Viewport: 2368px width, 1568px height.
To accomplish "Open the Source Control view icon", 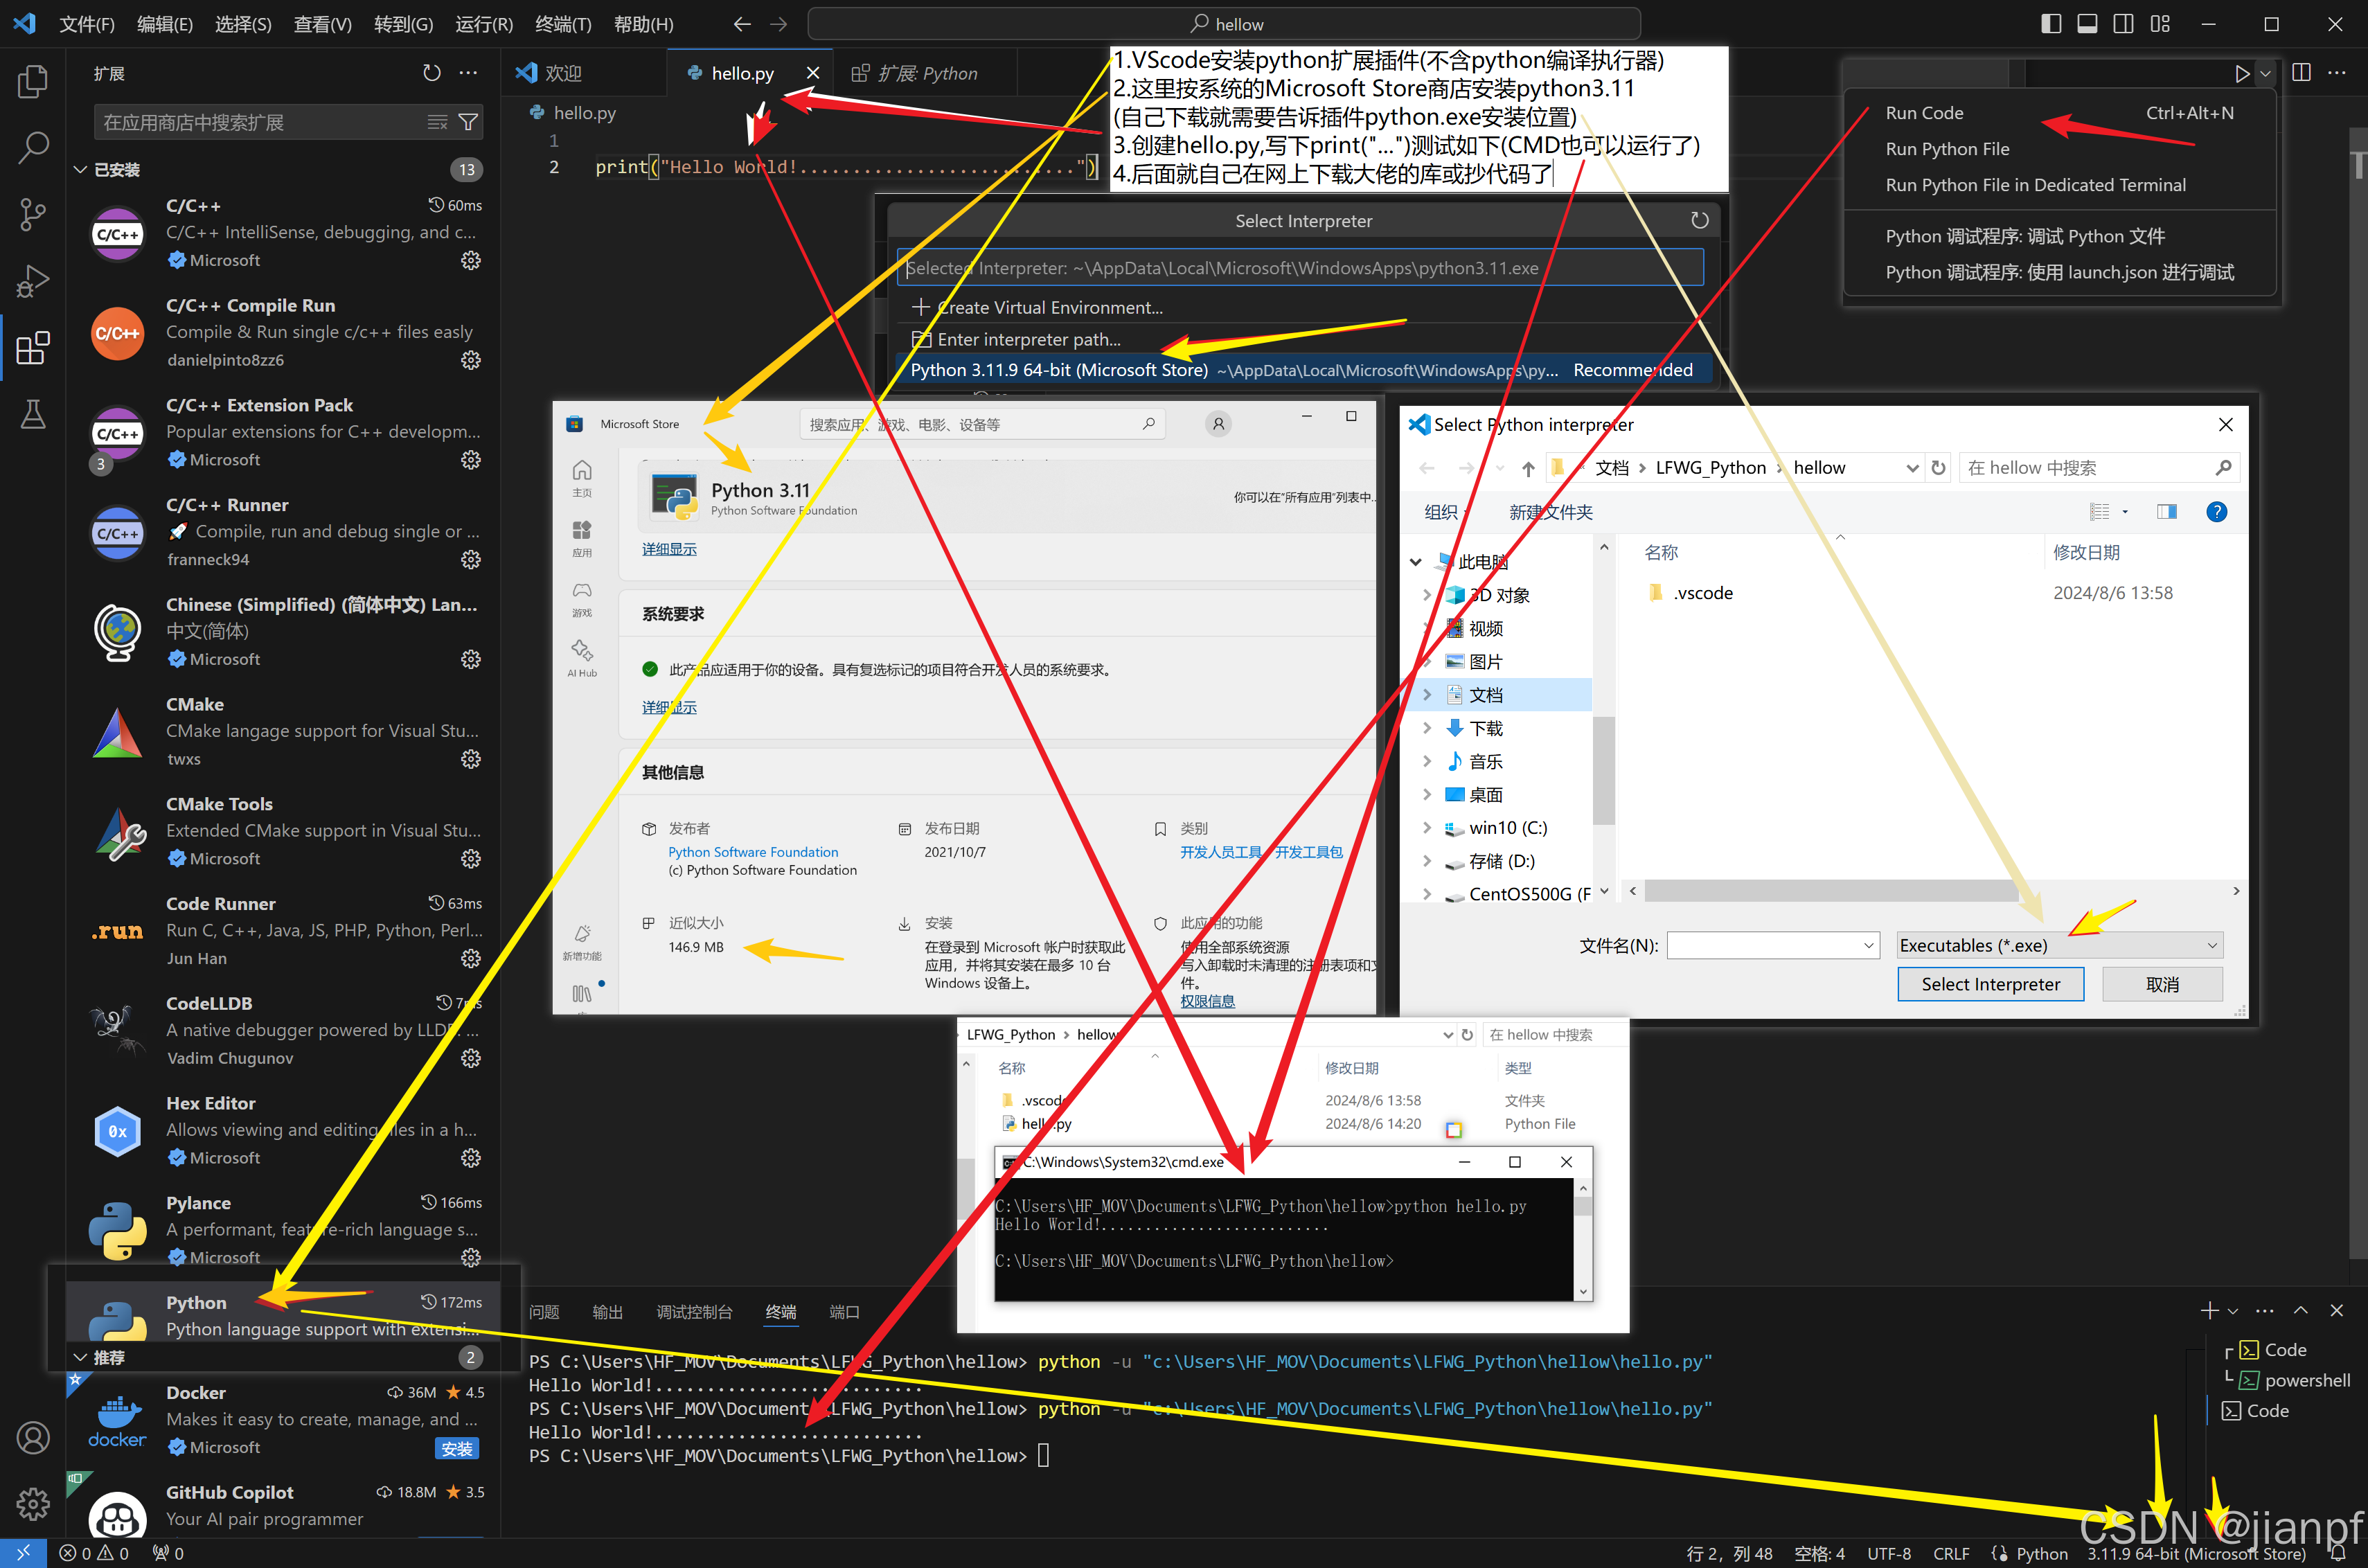I will coord(33,214).
